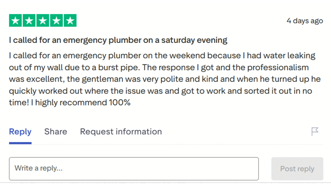Focus the "Write a reply..." text box
The height and width of the screenshot is (186, 331).
click(x=133, y=169)
